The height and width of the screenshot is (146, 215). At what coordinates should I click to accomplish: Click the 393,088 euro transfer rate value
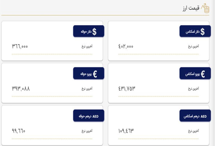(21, 89)
